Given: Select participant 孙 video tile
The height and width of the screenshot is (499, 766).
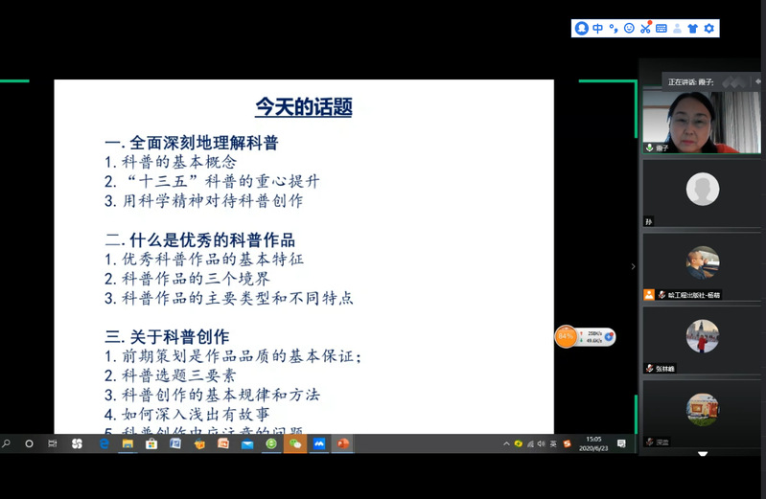Looking at the screenshot, I should click(x=702, y=194).
